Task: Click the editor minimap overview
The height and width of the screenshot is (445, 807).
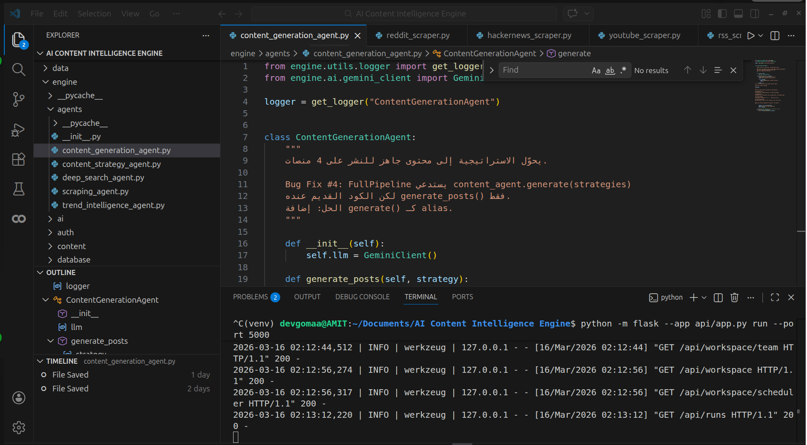Action: tap(770, 86)
